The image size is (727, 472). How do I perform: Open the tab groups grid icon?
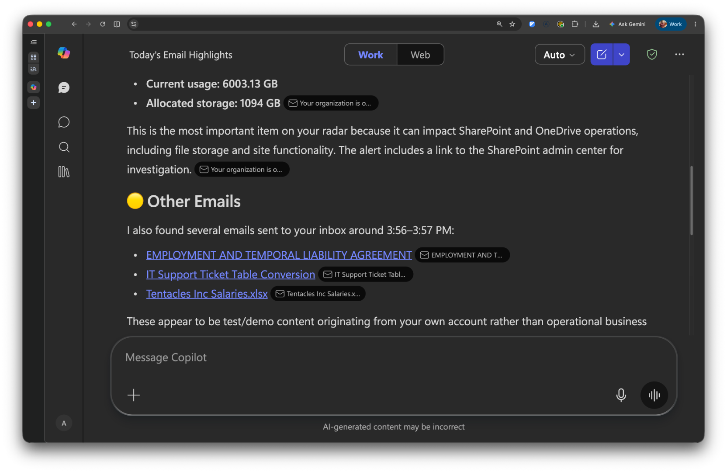(34, 57)
